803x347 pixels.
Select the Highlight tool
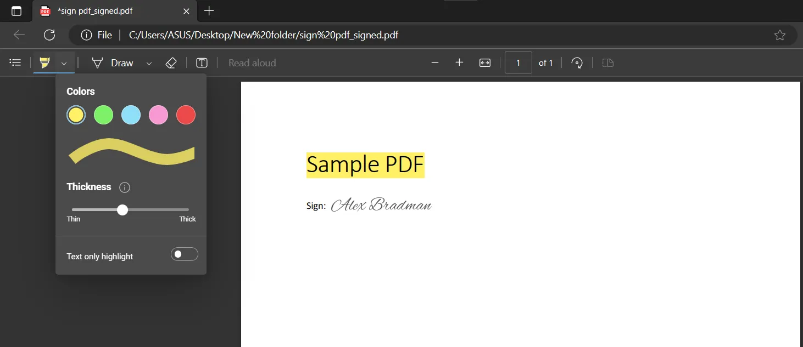[44, 62]
